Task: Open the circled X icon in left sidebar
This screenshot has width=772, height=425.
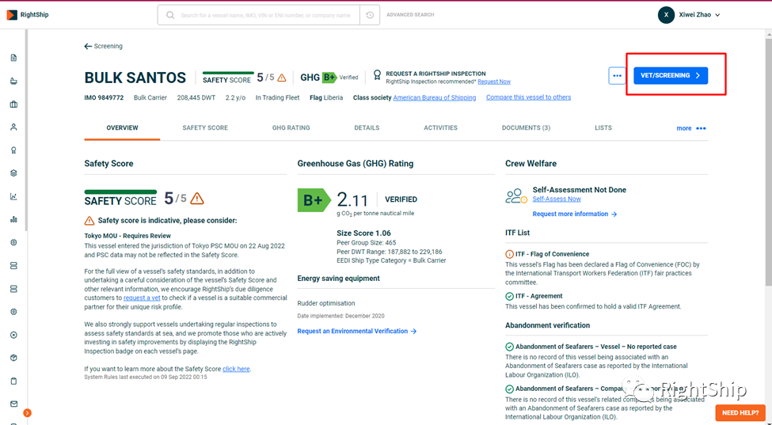Action: click(x=13, y=335)
